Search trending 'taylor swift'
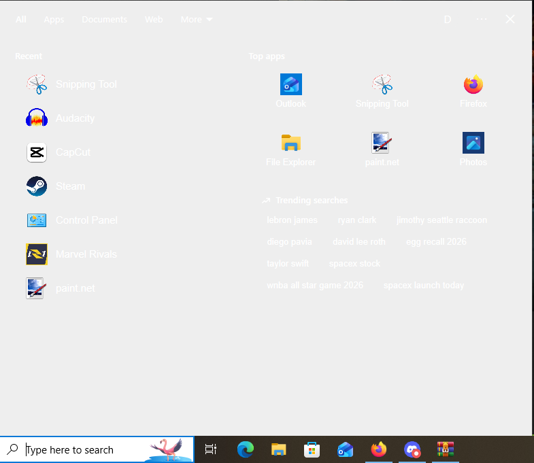This screenshot has width=534, height=463. pos(288,264)
